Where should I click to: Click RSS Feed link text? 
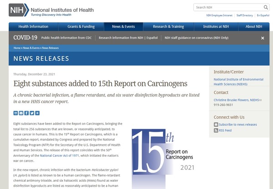click(225, 130)
